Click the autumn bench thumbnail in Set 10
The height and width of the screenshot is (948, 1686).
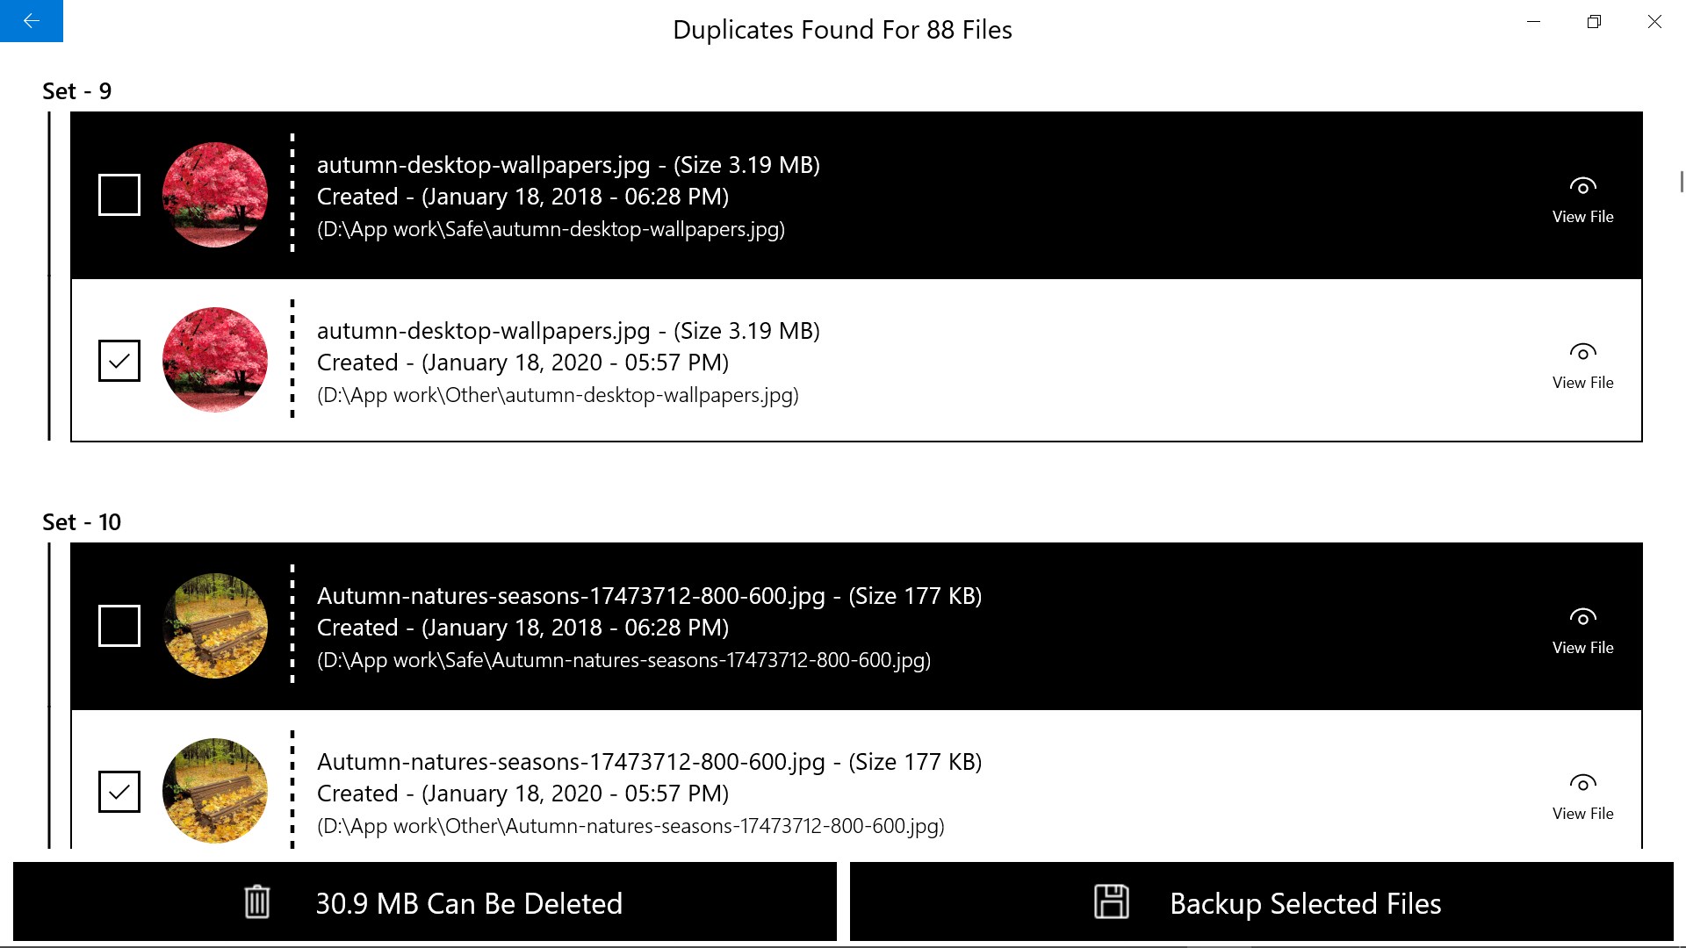(x=215, y=625)
